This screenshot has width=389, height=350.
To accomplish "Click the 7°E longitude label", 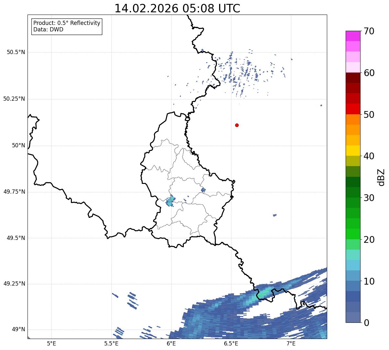I will coord(291,344).
